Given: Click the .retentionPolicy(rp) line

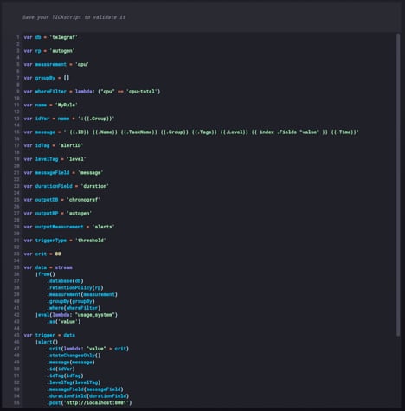Looking at the screenshot, I should [x=75, y=288].
